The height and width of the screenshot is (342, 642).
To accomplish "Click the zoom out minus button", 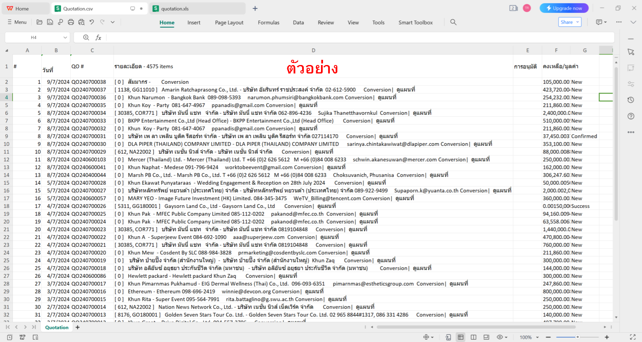I will [x=548, y=337].
